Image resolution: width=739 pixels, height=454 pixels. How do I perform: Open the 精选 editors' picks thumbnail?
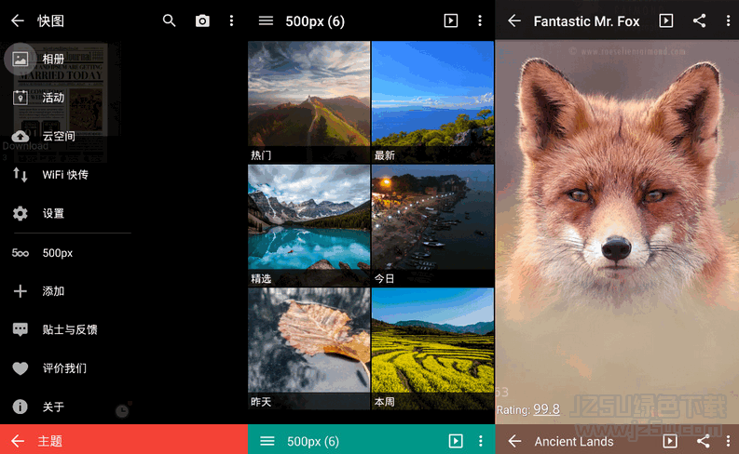click(308, 225)
